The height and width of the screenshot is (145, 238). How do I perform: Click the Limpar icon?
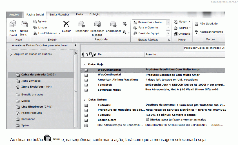tap(35, 28)
